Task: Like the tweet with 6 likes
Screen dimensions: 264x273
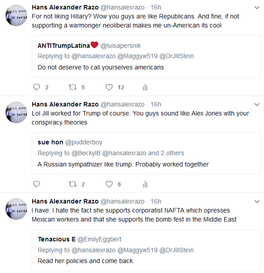Action: (109, 184)
